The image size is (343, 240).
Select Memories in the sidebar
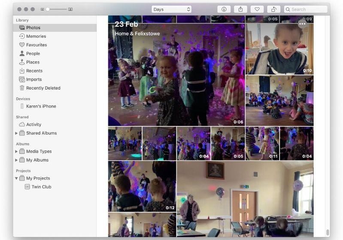(55, 36)
